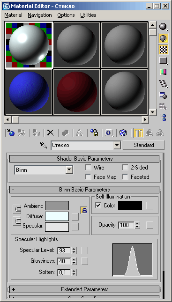Click the Make Unique icon
Screen dimensions: 172x302
pyautogui.click(x=80, y=133)
